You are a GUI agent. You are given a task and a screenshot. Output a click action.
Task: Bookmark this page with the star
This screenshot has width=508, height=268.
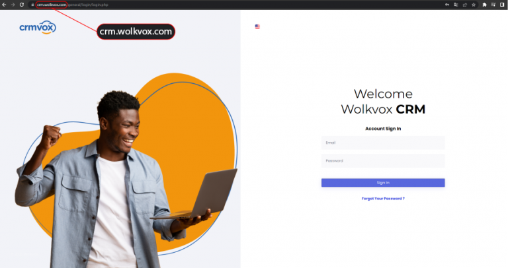[x=474, y=5]
